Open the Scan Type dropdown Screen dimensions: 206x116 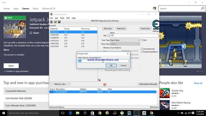pos(125,40)
